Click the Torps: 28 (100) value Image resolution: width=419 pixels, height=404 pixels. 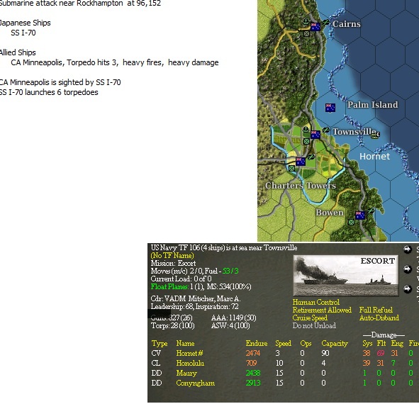point(172,326)
